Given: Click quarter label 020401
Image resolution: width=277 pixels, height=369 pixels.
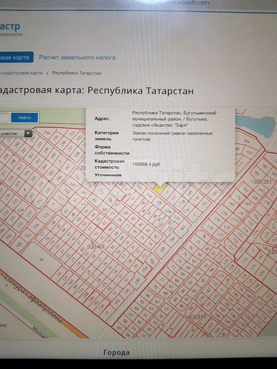Looking at the screenshot, I should [96, 247].
